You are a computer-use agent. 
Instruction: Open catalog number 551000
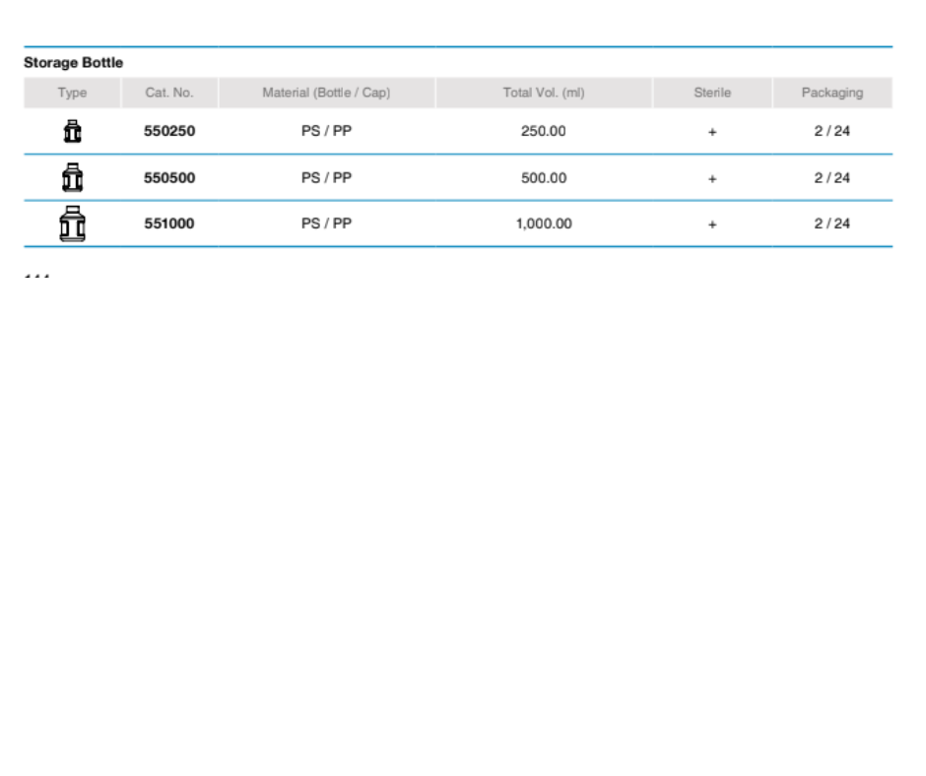[x=169, y=224]
